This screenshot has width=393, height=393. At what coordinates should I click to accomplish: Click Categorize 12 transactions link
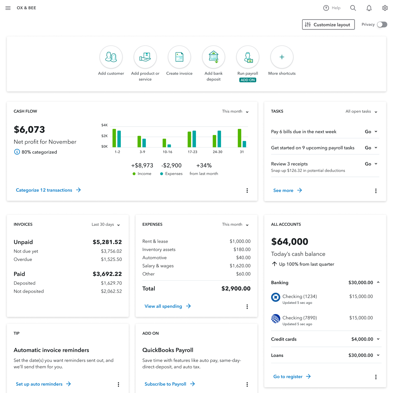(48, 190)
